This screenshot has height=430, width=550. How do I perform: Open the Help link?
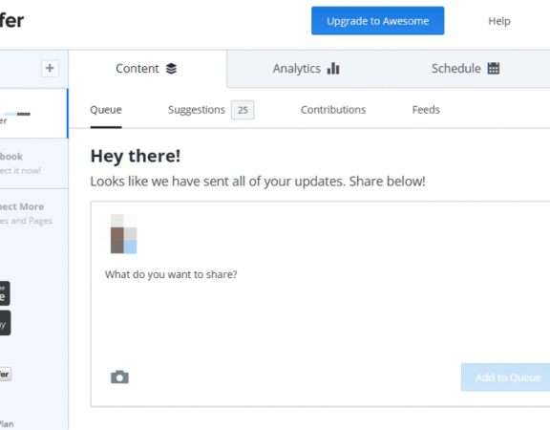499,21
